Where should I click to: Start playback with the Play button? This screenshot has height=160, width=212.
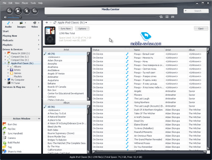tap(18, 11)
